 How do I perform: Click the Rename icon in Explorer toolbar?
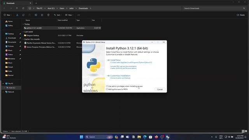(36, 15)
